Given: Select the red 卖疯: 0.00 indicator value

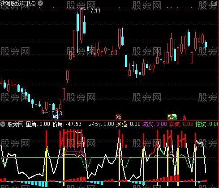Looking at the screenshot, I should (x=181, y=124).
